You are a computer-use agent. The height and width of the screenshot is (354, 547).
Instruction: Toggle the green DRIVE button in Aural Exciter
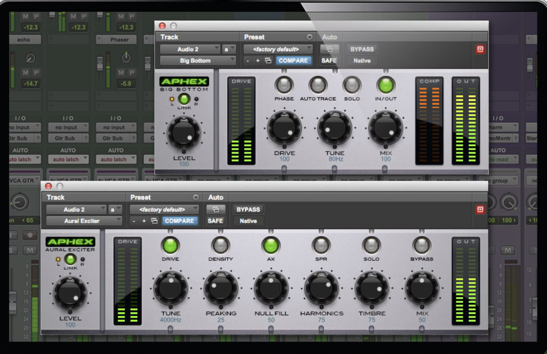(x=170, y=245)
